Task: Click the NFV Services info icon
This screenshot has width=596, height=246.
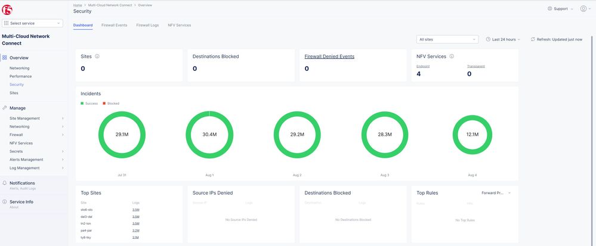Action: point(452,57)
